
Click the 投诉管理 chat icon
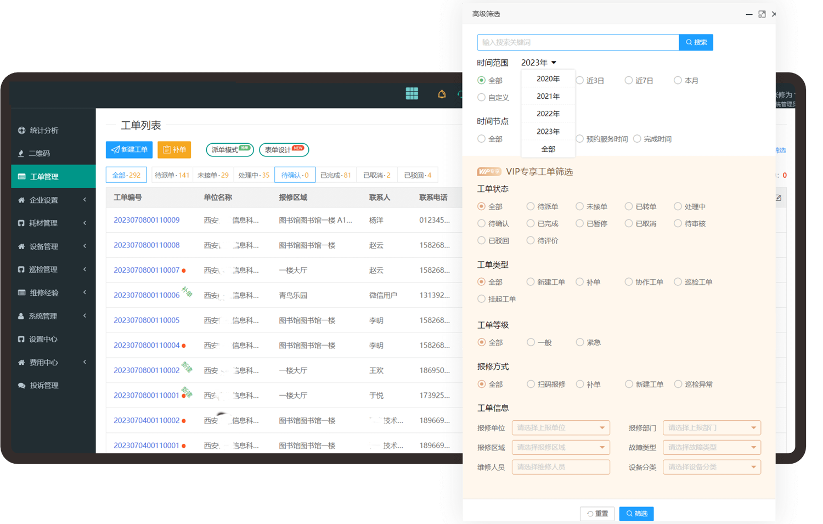[x=21, y=386]
